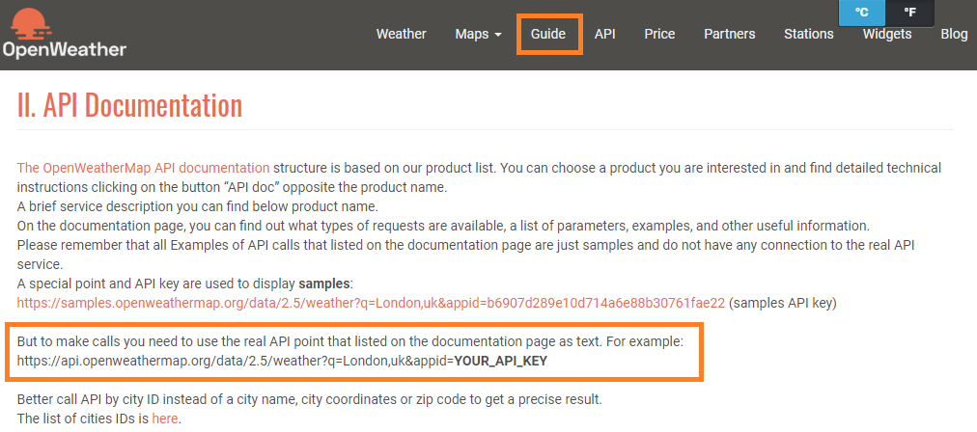This screenshot has width=977, height=432.
Task: Expand the Maps dropdown menu
Action: point(479,35)
